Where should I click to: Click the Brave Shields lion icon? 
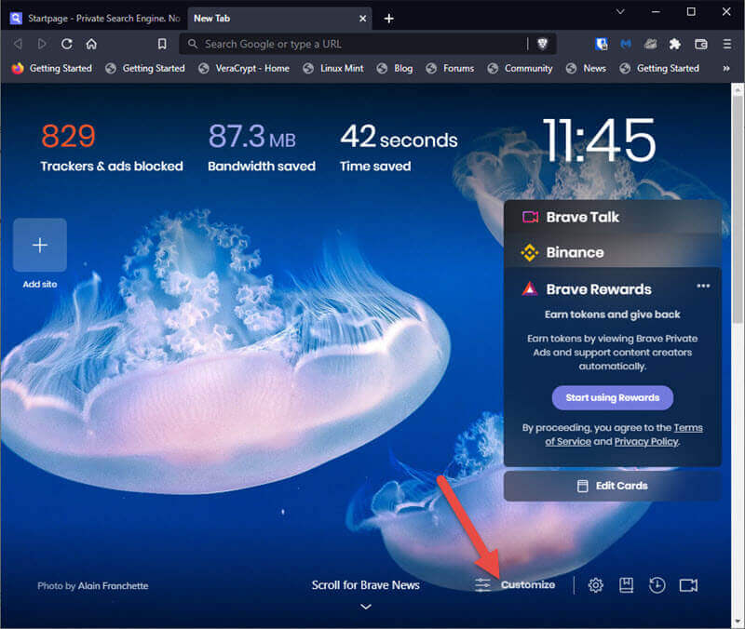(x=542, y=44)
